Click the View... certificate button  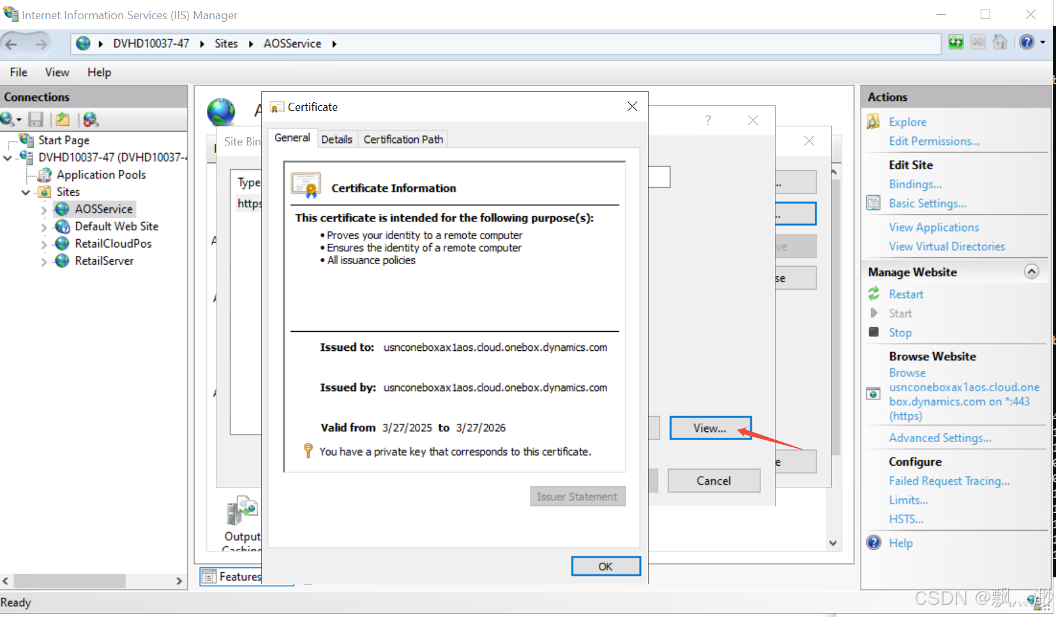click(x=710, y=428)
